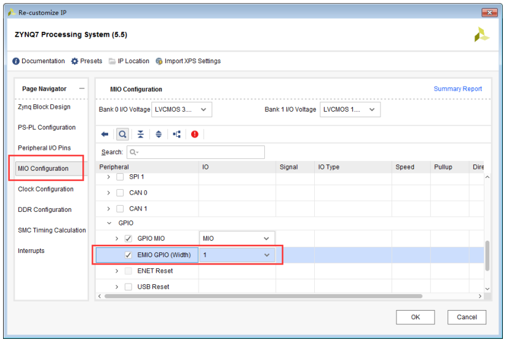Open Bank 1 I/O Voltage dropdown
Viewport: 509px width, 345px height.
pyautogui.click(x=350, y=110)
